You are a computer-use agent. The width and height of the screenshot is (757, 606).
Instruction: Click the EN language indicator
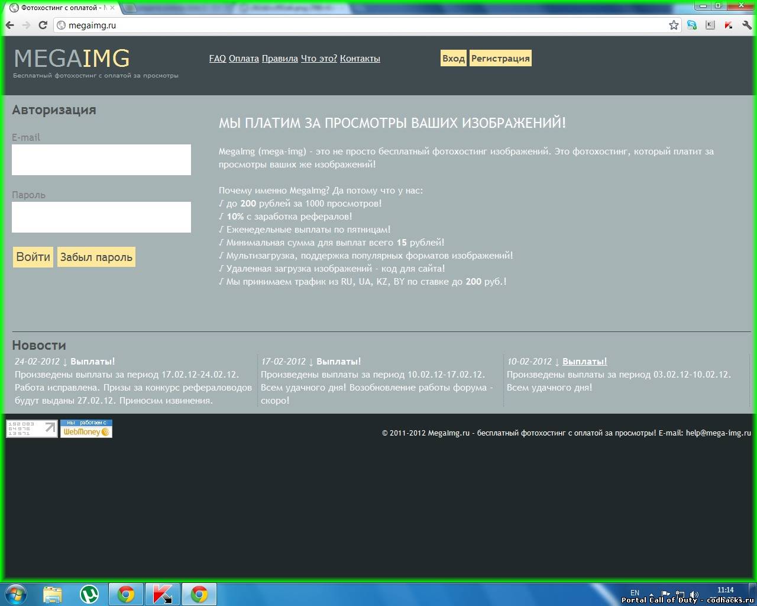click(635, 592)
